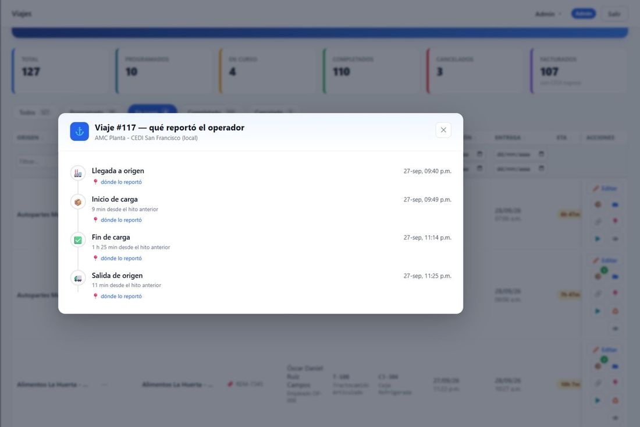This screenshot has height=427, width=640.
Task: Close the Viaje #117 dialog
Action: [443, 130]
